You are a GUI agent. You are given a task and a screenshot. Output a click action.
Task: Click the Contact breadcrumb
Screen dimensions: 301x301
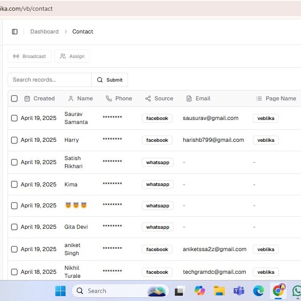click(83, 32)
